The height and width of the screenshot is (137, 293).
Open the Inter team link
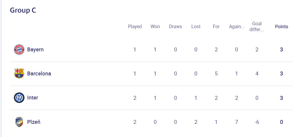click(x=33, y=98)
